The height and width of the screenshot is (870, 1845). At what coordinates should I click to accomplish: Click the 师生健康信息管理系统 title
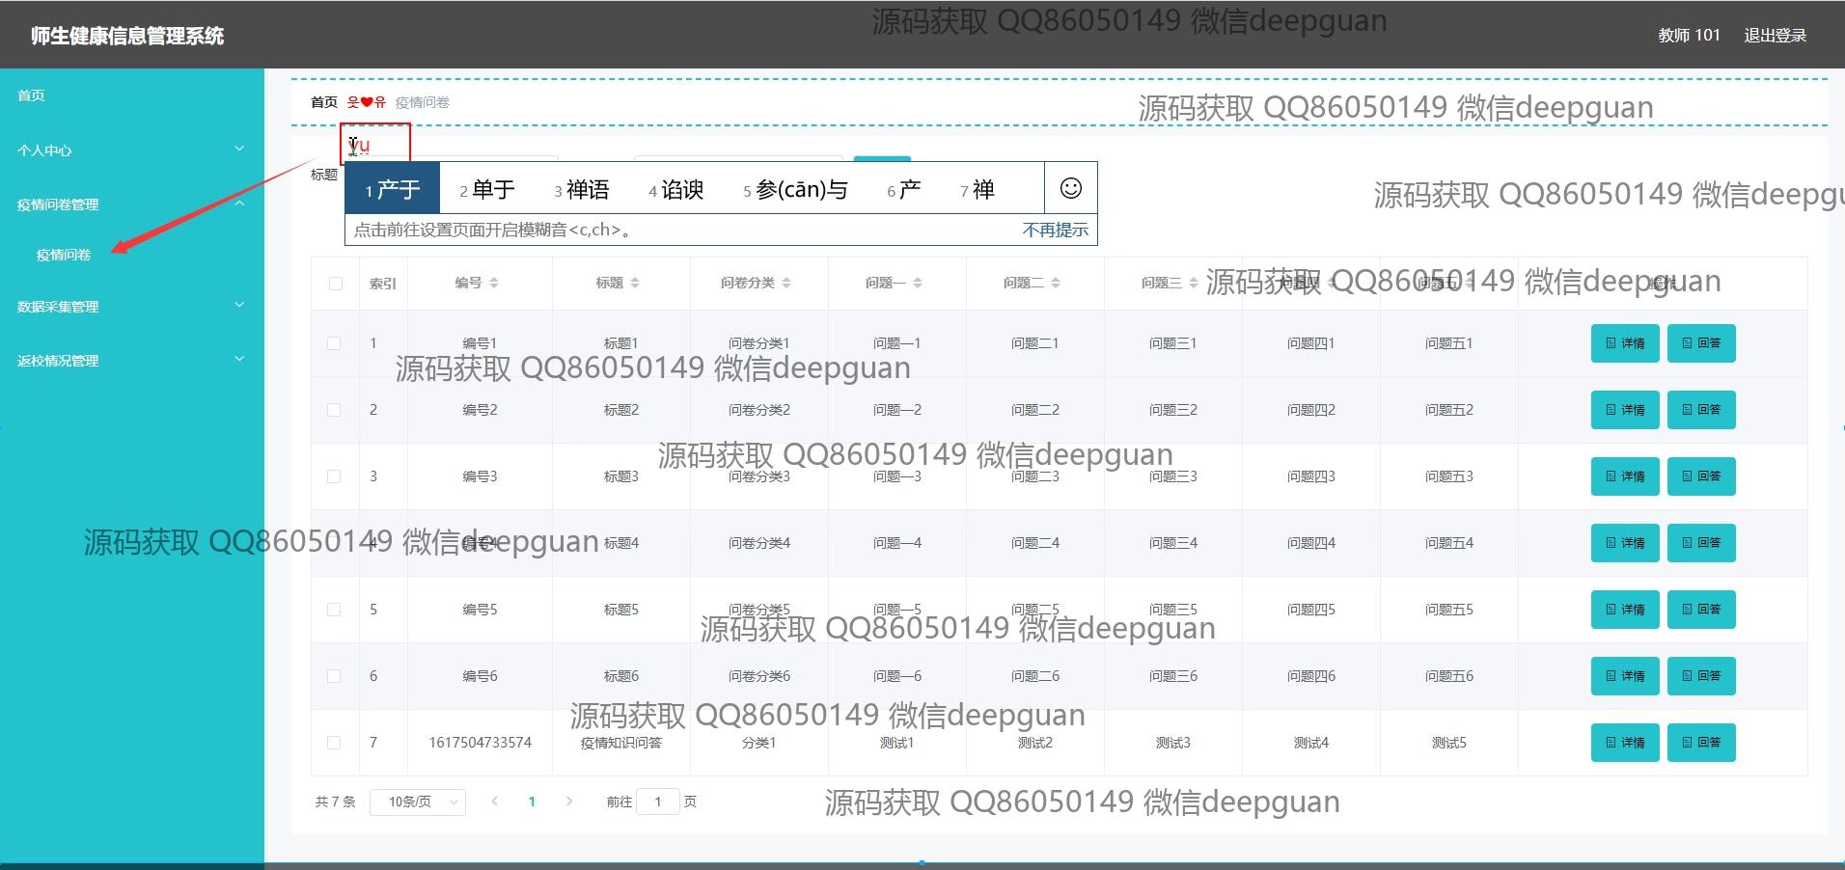[127, 36]
